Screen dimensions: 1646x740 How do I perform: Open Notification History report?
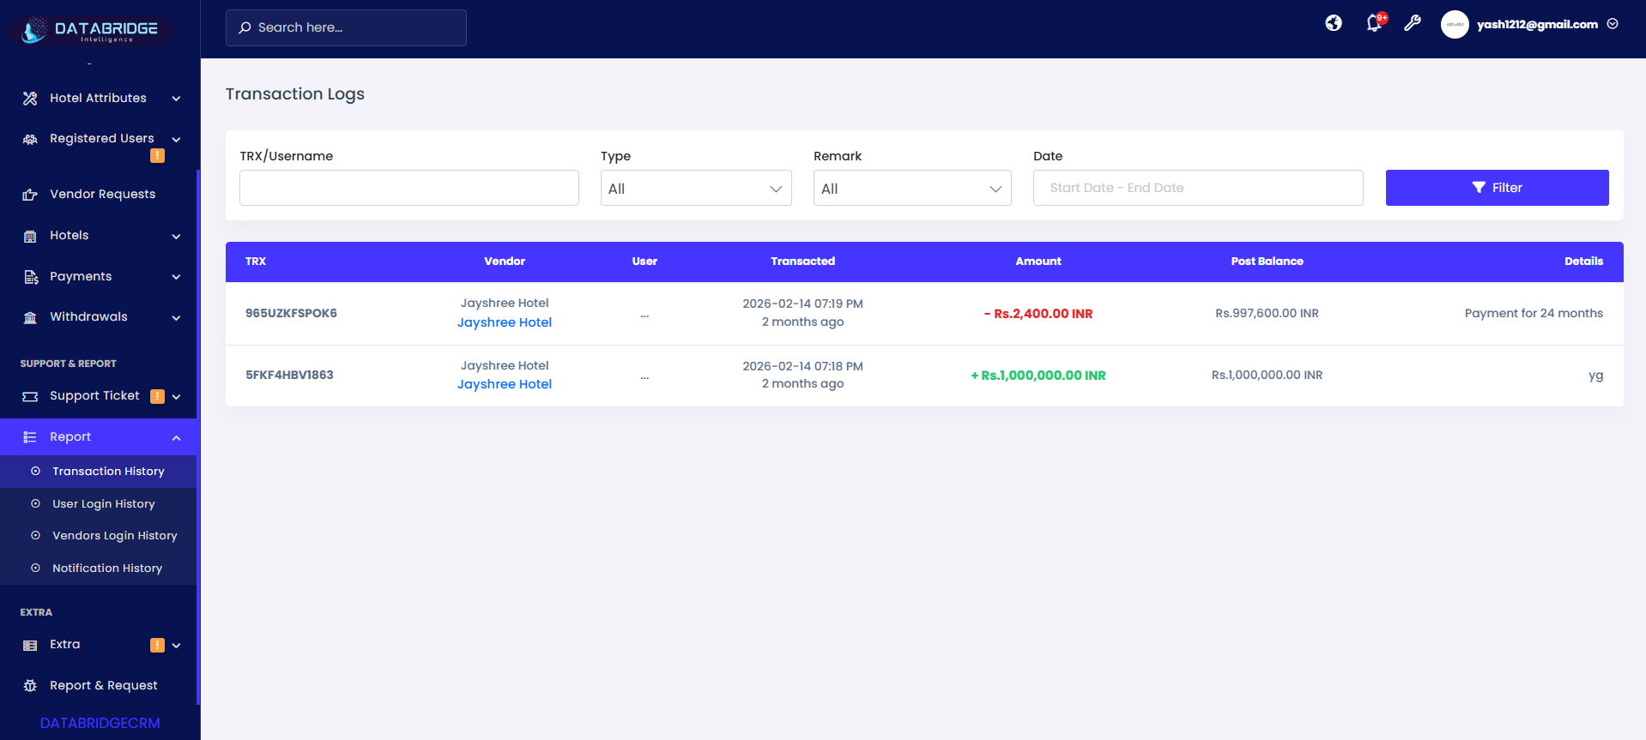click(107, 569)
